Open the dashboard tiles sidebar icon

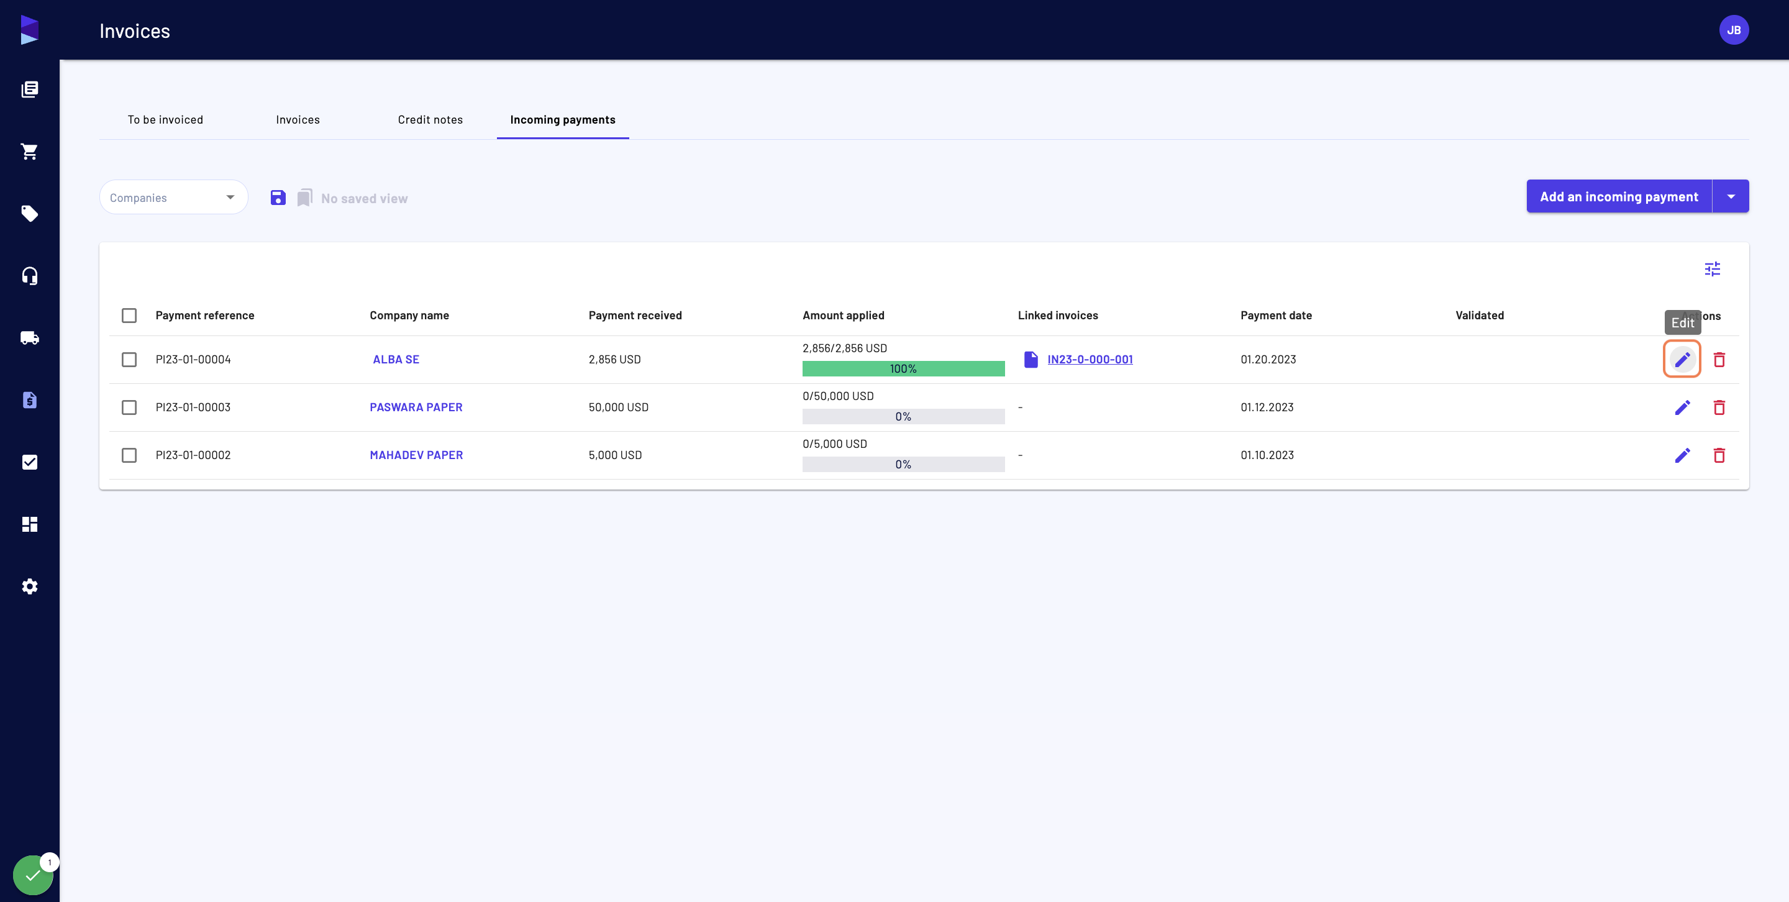tap(30, 524)
